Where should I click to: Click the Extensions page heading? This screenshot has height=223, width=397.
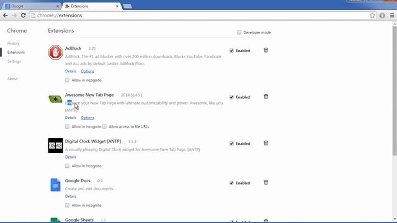[x=61, y=30]
